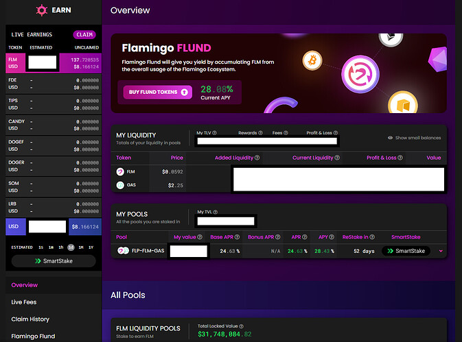Open My TLV help icon in My Liquidity

tap(214, 133)
